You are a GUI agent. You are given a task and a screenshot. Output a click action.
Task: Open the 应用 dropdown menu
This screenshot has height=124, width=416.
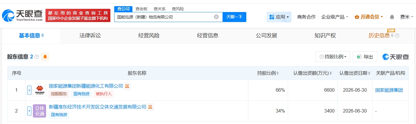(x=279, y=17)
